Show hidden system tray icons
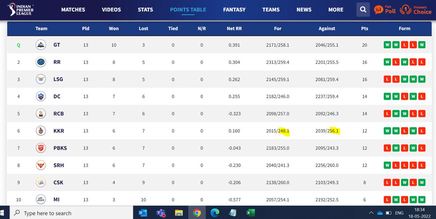 371,213
